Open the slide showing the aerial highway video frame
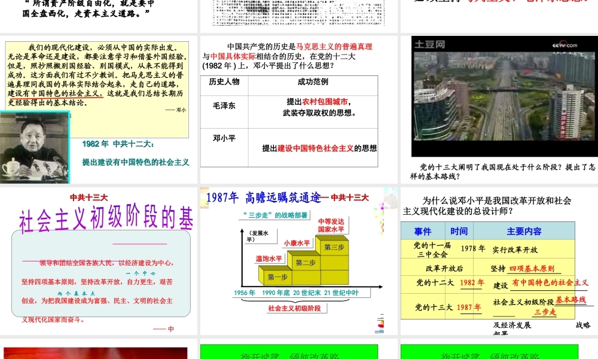 (499, 109)
